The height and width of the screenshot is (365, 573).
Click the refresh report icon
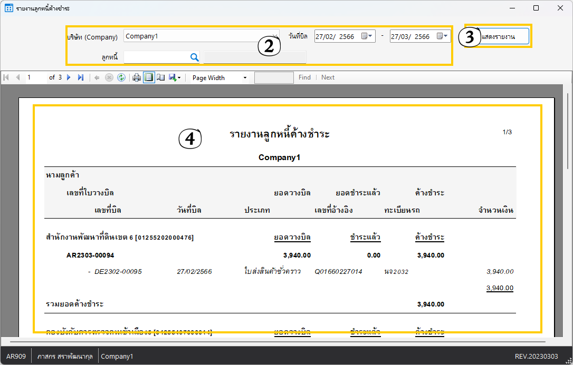[121, 77]
